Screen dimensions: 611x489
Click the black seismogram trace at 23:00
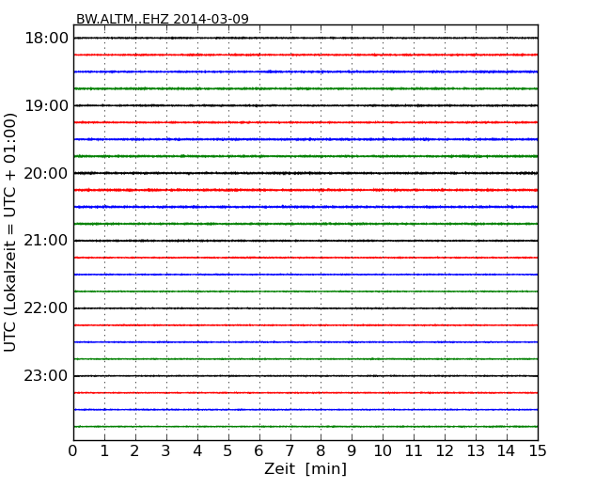[305, 376]
